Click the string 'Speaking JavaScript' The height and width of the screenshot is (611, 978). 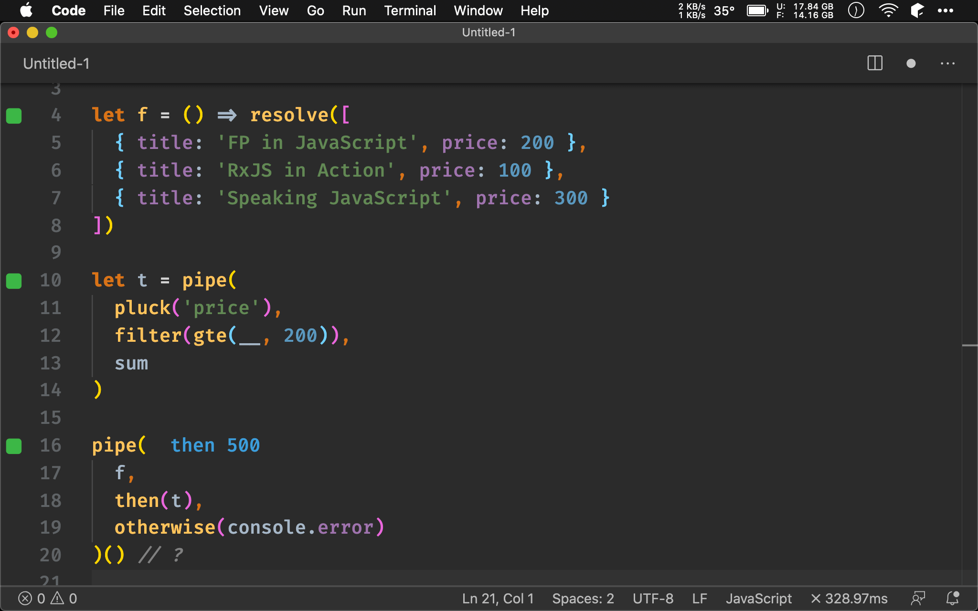coord(334,198)
